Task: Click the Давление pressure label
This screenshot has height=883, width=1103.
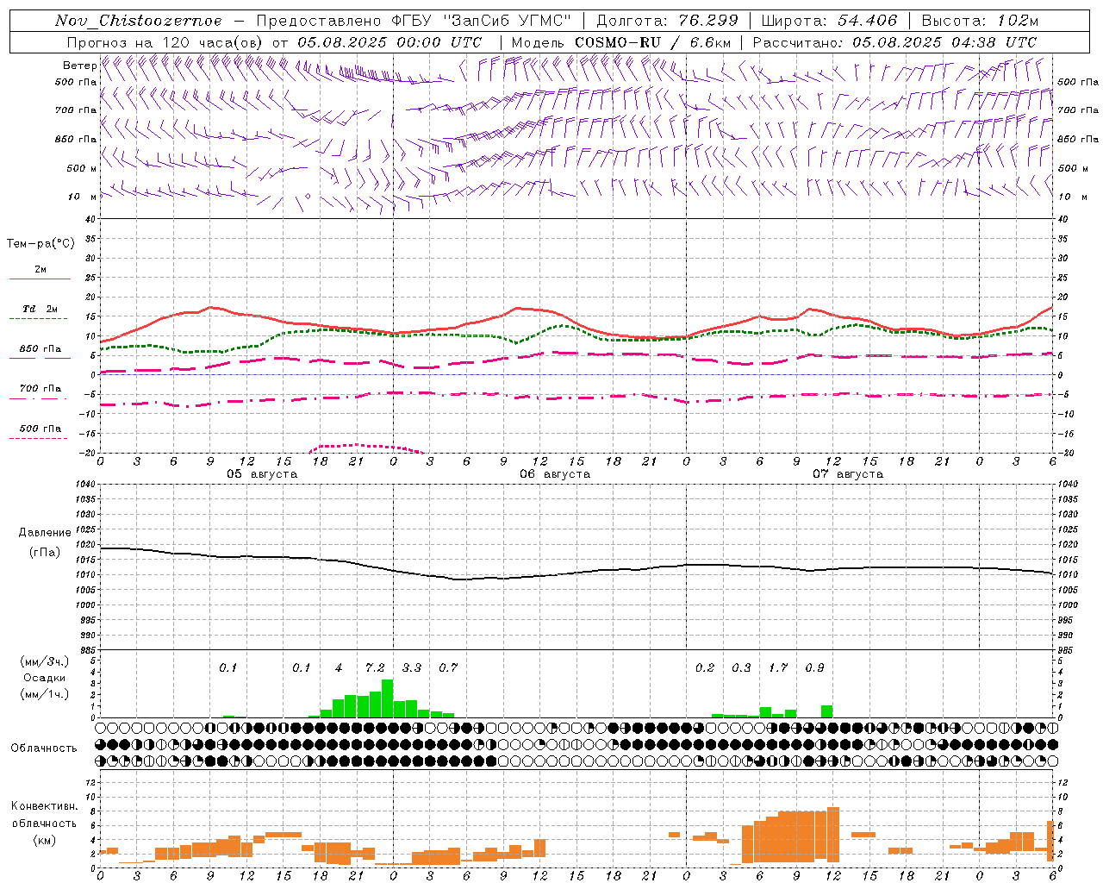Action: (44, 533)
